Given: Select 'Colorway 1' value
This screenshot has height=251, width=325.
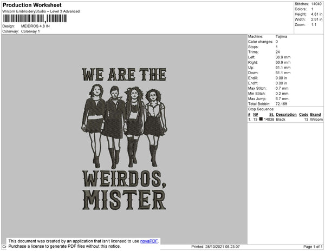Looking at the screenshot, I should point(30,31).
